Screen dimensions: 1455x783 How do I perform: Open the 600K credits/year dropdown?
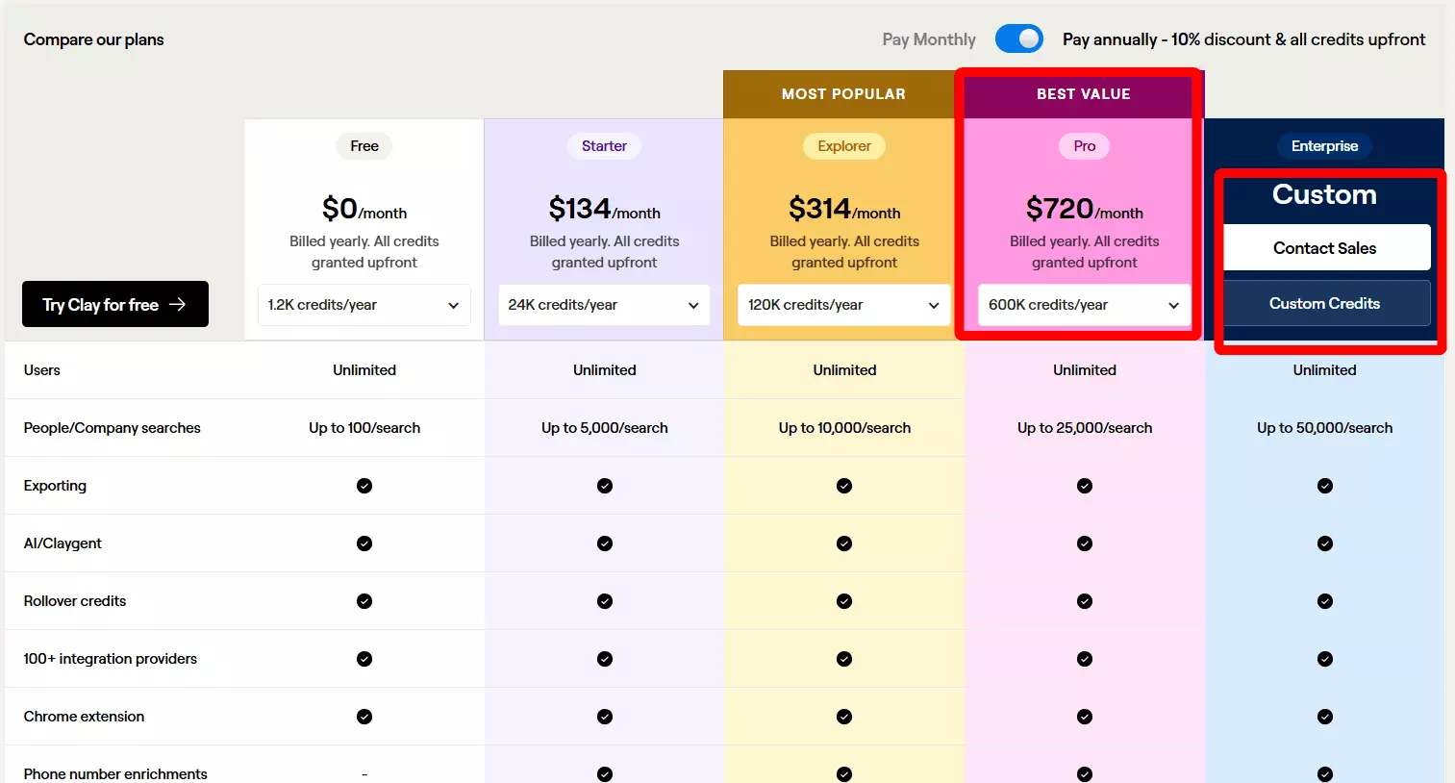click(x=1084, y=305)
